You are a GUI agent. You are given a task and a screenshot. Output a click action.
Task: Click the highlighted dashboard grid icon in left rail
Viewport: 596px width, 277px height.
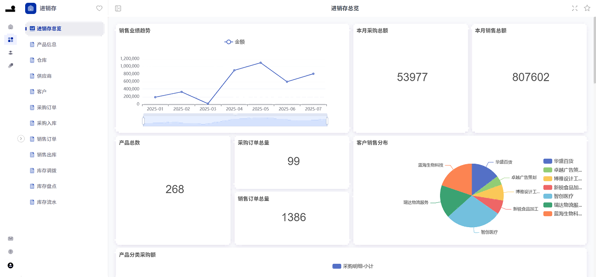10,40
